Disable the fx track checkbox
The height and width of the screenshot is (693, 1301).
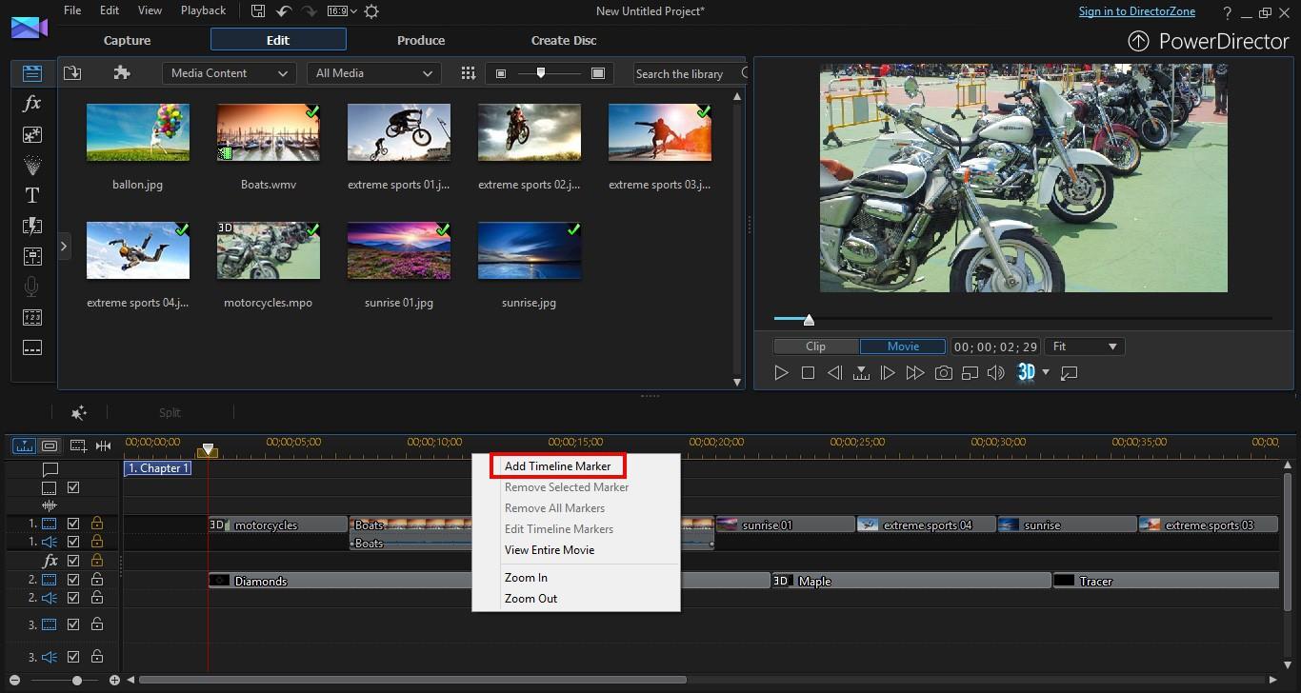[73, 561]
